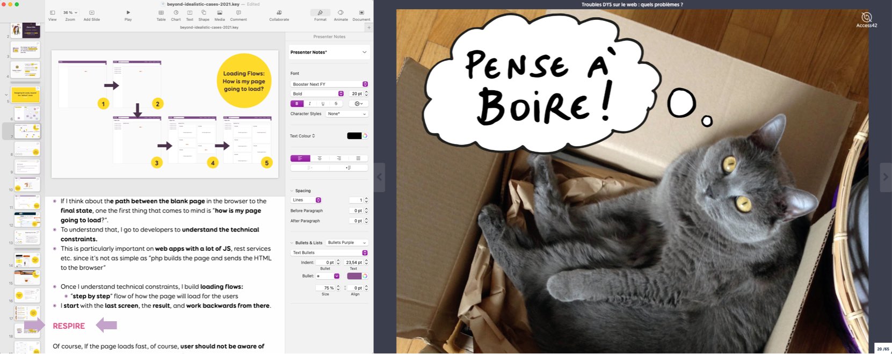Insert a Shape from the toolbar
The width and height of the screenshot is (892, 354).
204,13
